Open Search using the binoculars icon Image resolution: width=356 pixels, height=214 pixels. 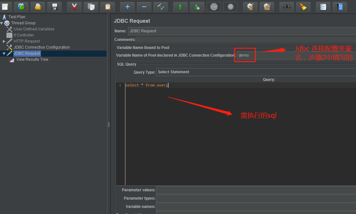pos(287,6)
